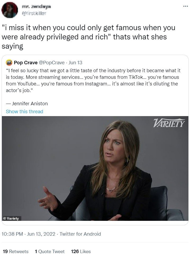Click the main tweet text about privileged and rich
Screen dimensions: 190x256
[88, 37]
